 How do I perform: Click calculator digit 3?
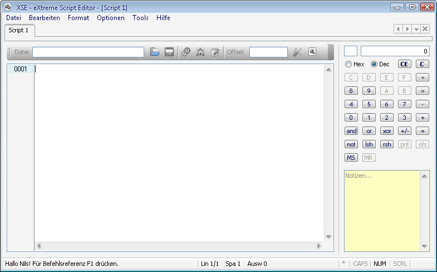coord(404,118)
